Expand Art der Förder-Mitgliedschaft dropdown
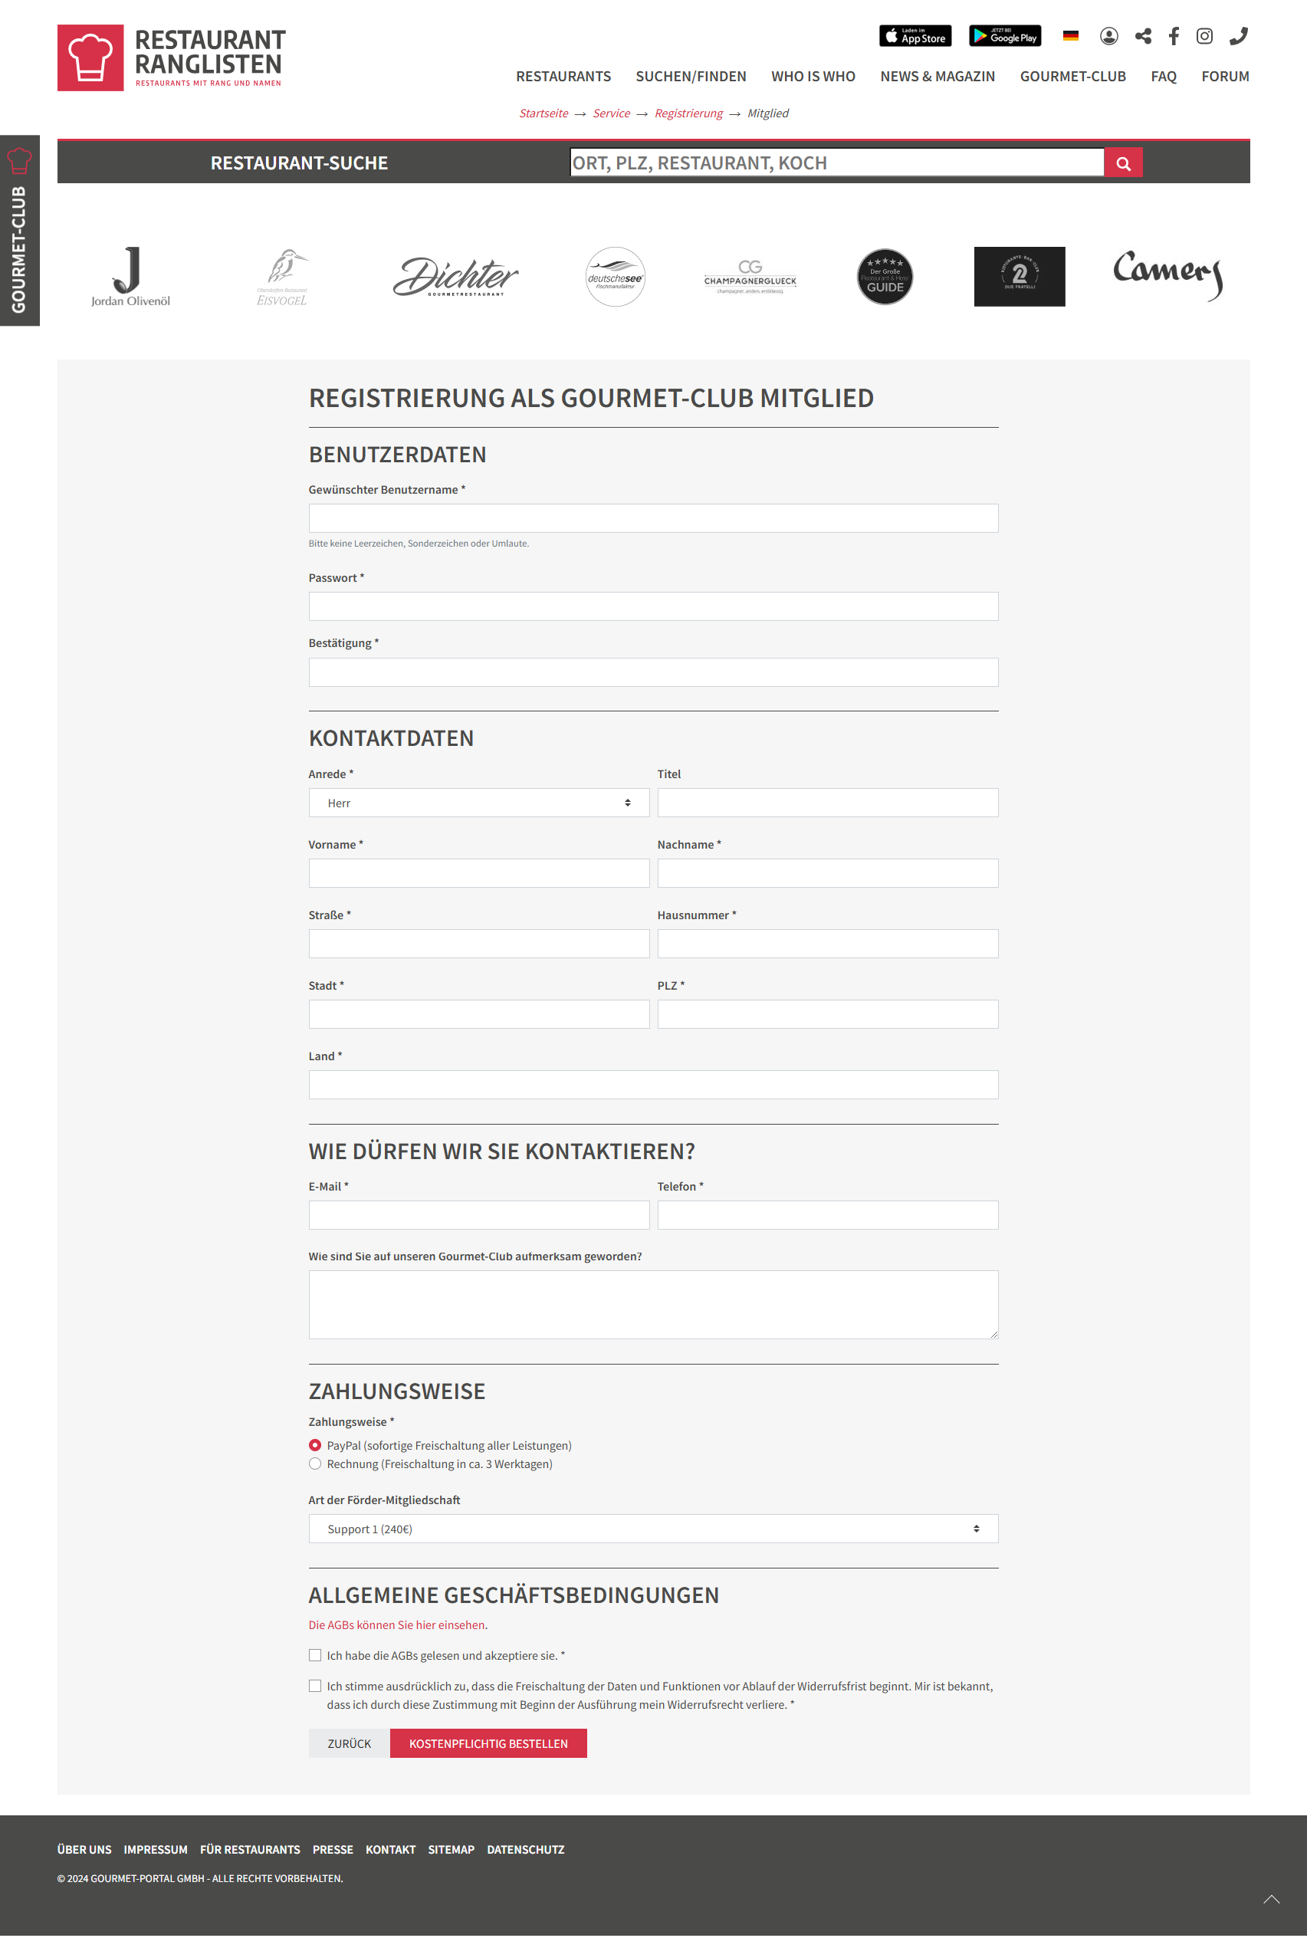 pyautogui.click(x=652, y=1528)
